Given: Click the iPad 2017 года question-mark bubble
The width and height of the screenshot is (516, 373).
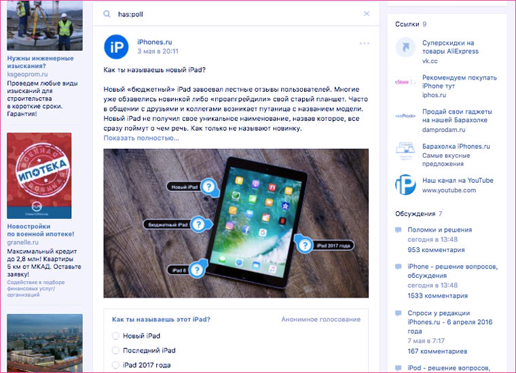Looking at the screenshot, I should pyautogui.click(x=305, y=245).
